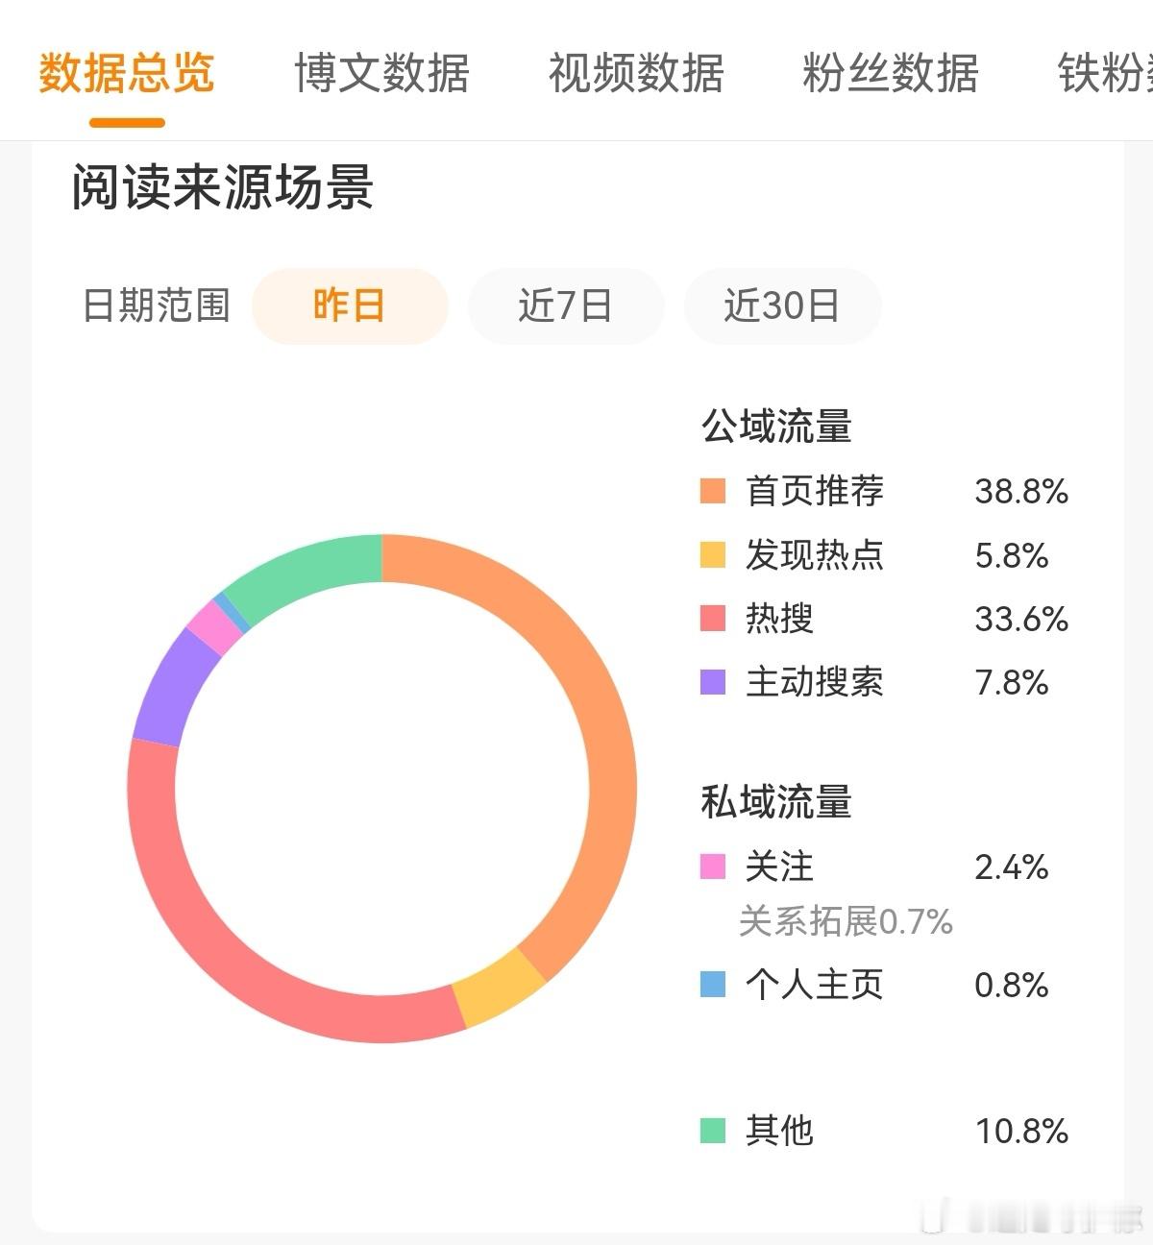Screen dimensions: 1153x1245
Task: Click the 38.8% value next to 首页推荐
Action: coord(1020,491)
